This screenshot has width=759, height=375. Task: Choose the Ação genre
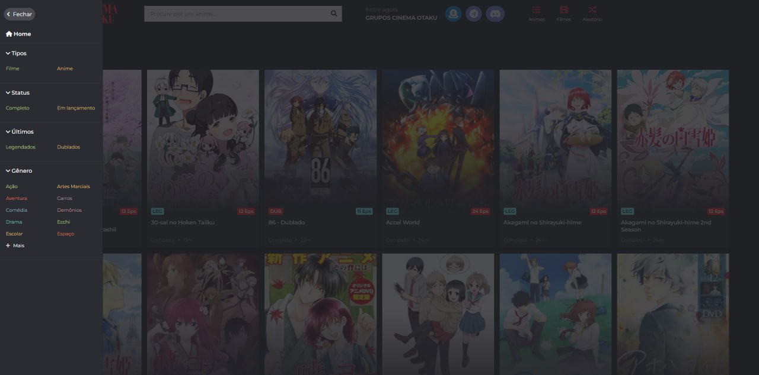point(12,186)
